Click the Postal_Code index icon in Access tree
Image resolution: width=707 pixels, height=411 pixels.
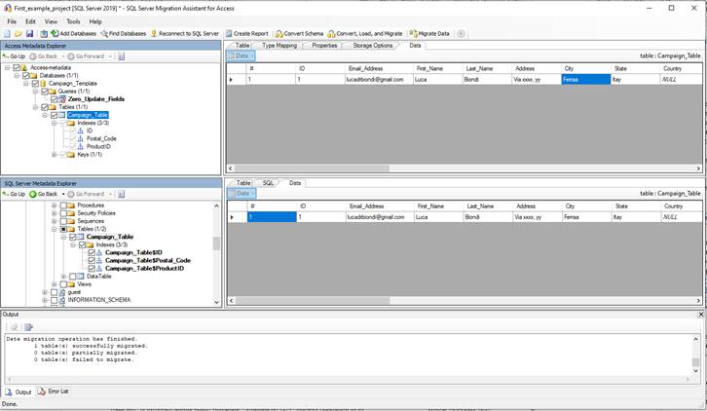pos(80,138)
